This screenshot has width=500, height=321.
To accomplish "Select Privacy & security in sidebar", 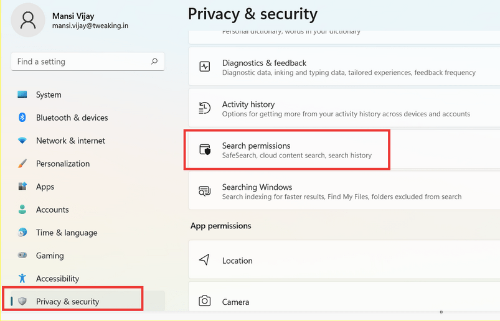I will click(x=88, y=301).
